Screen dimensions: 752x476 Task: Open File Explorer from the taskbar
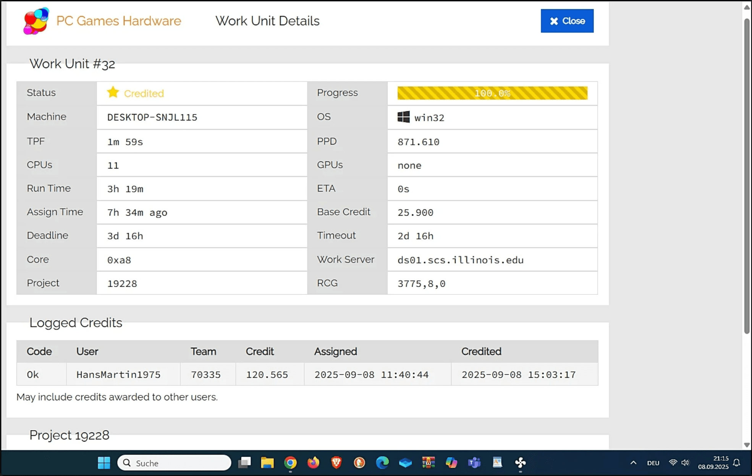[x=267, y=463]
